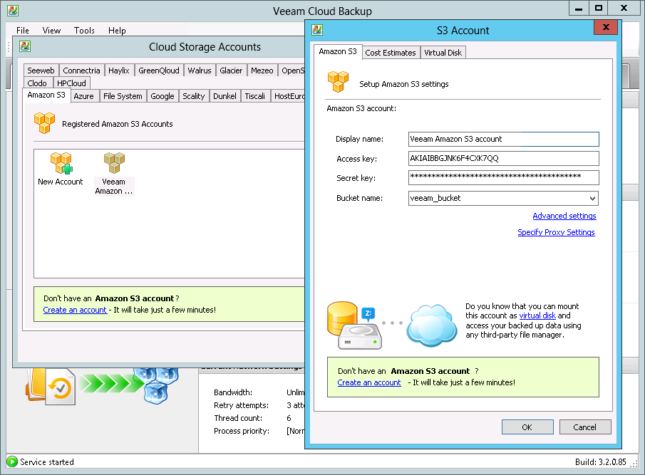Select the HPCloud storage tab

[71, 83]
